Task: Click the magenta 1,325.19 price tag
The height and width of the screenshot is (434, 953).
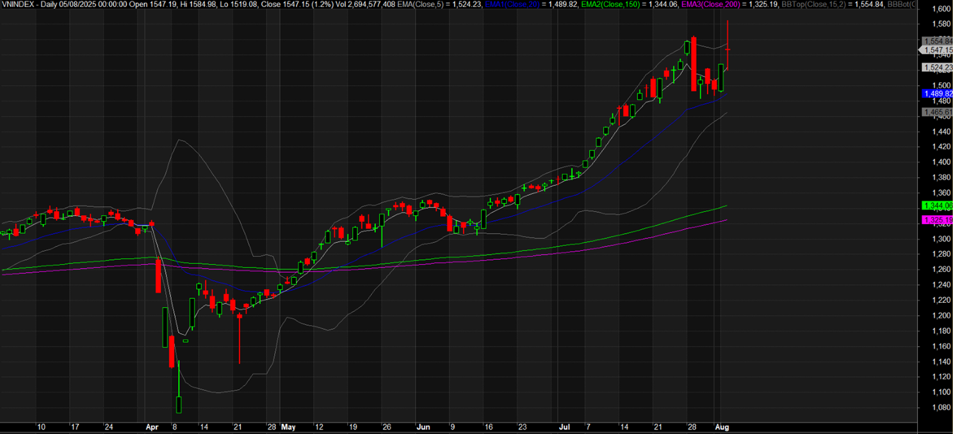Action: coord(937,220)
